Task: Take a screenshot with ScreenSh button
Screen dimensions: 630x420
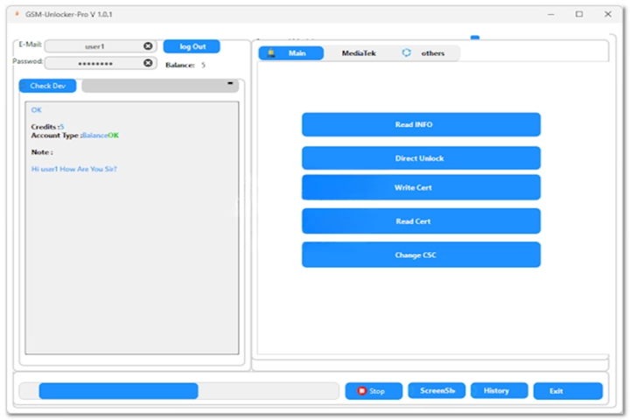Action: (x=437, y=391)
